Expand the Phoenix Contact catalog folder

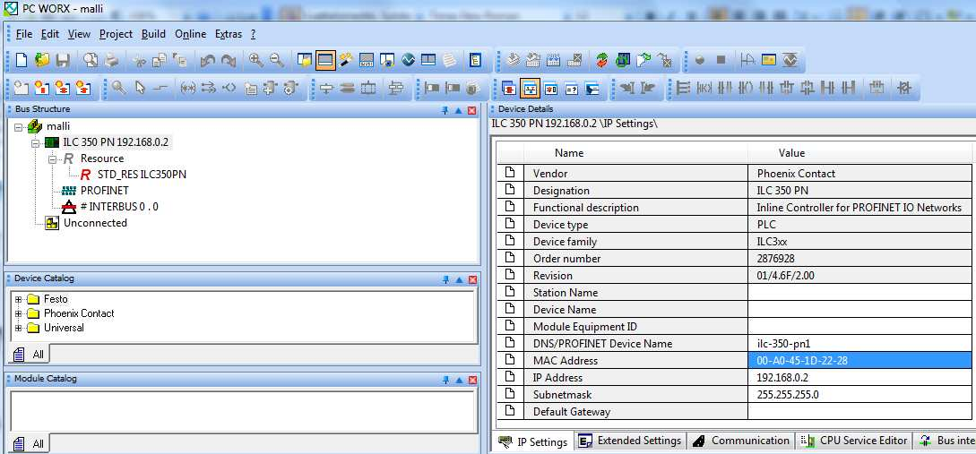[x=18, y=313]
